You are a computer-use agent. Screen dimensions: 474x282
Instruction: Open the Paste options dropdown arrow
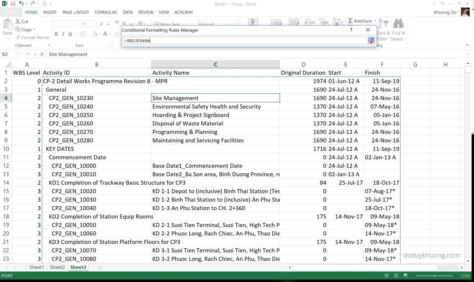(7, 39)
